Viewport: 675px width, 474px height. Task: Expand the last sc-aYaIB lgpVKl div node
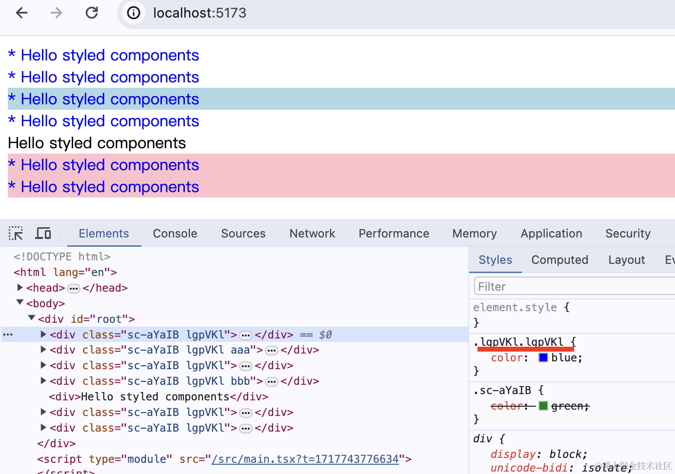43,427
